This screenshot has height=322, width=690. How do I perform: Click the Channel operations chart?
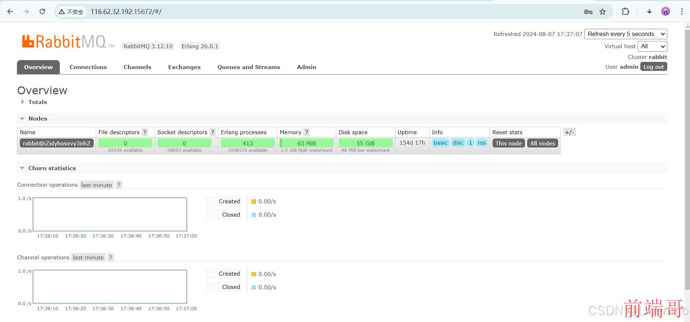(110, 287)
